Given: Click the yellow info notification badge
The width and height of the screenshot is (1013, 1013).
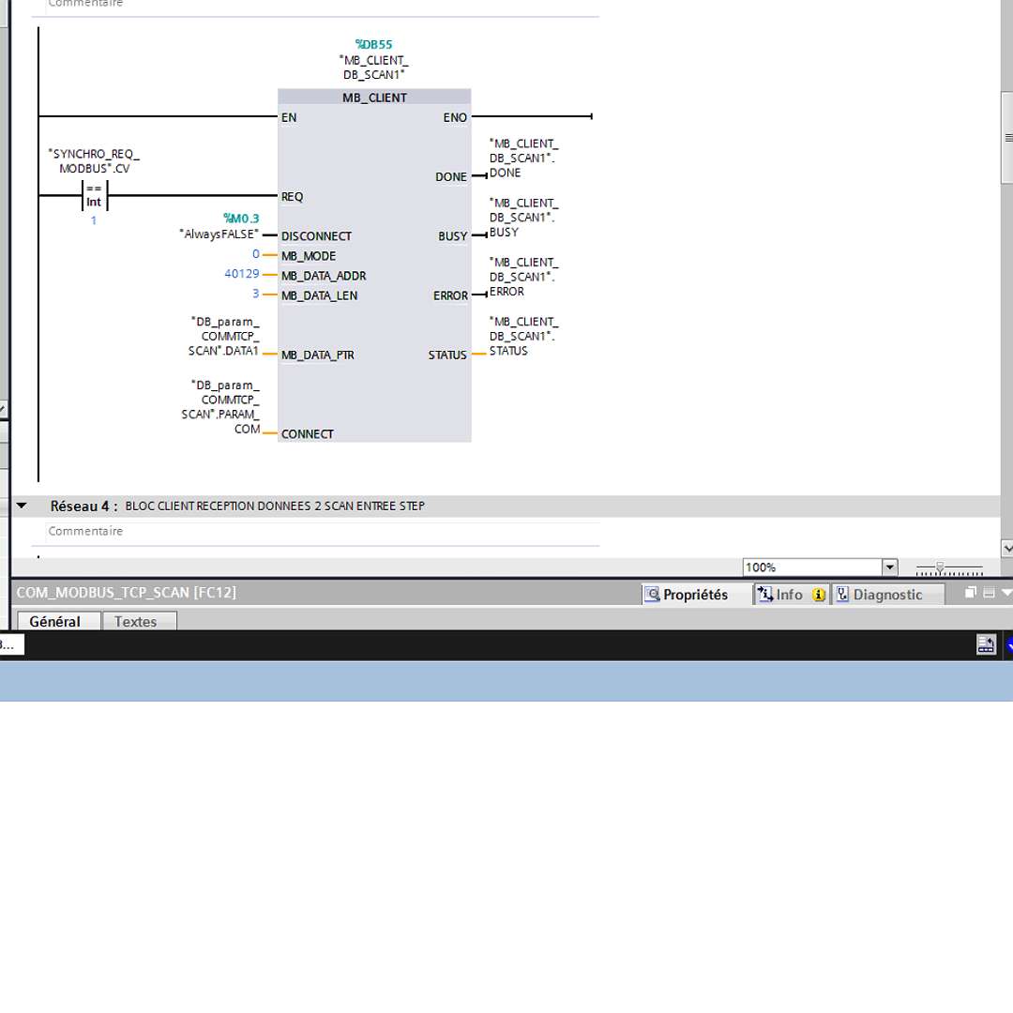Looking at the screenshot, I should point(819,595).
